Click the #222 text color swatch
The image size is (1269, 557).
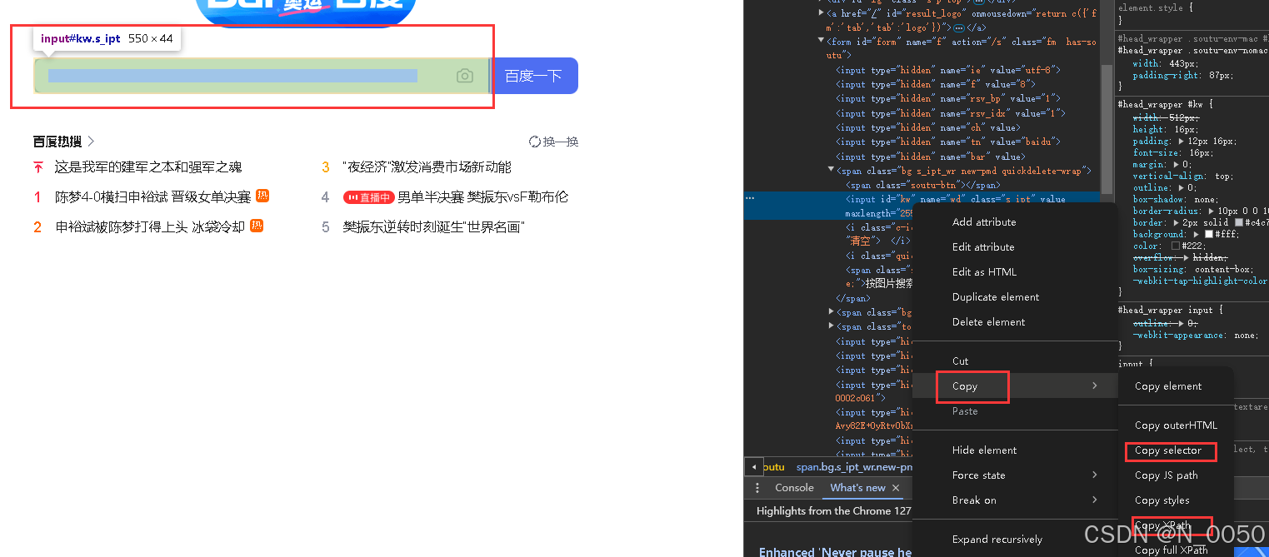click(x=1176, y=246)
